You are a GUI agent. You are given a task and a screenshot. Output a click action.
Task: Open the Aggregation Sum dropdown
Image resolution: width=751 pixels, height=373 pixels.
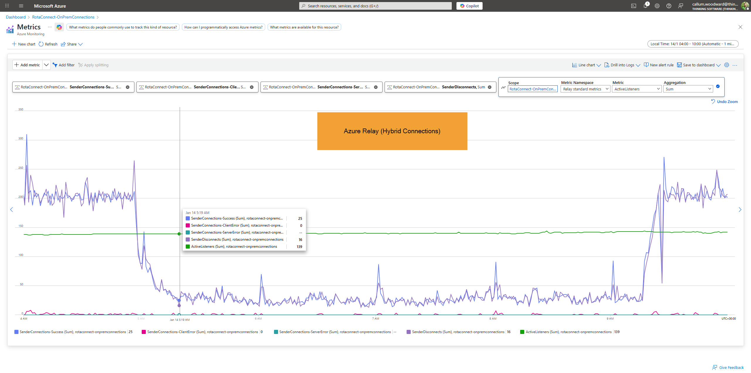click(688, 89)
